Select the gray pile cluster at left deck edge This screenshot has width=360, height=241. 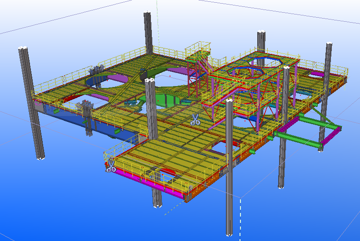86,109
